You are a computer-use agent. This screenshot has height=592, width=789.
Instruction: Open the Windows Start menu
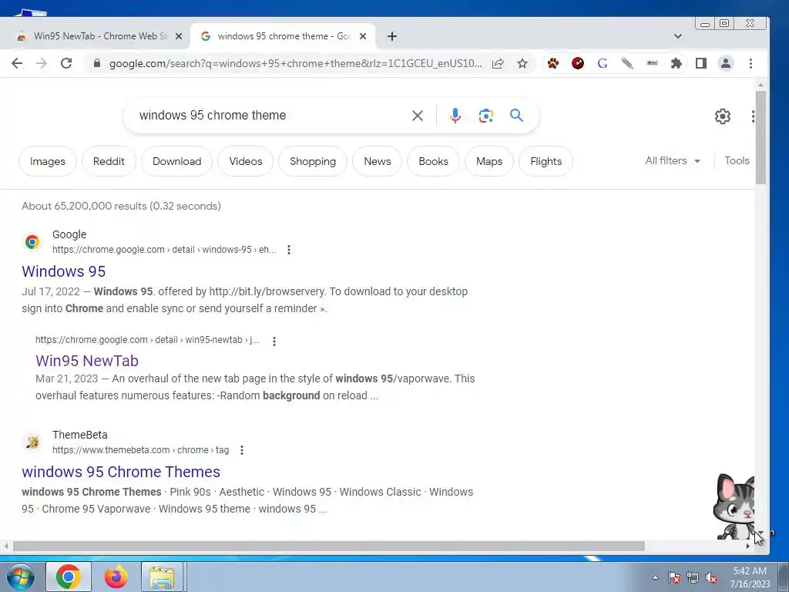[19, 577]
